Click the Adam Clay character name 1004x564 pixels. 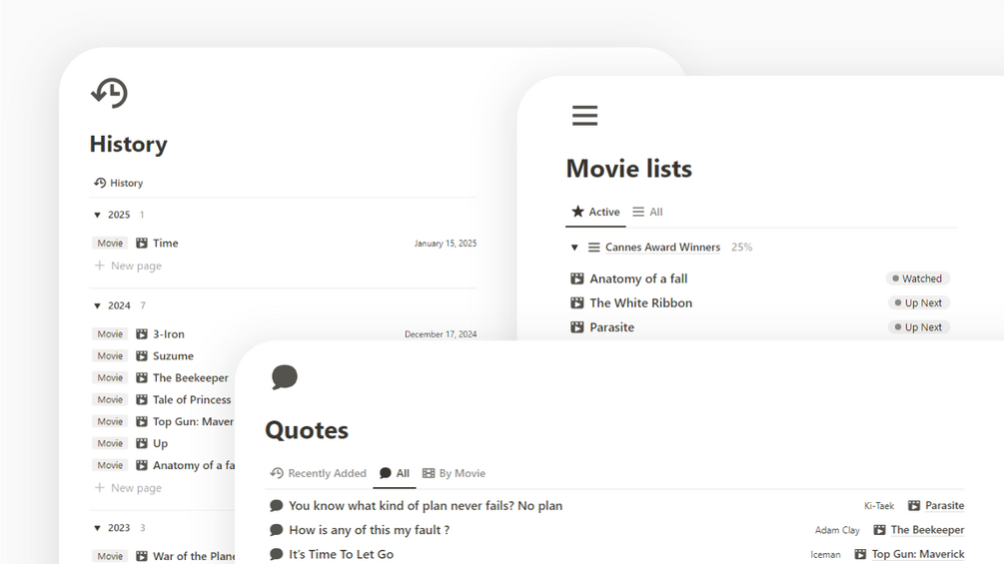click(x=837, y=530)
